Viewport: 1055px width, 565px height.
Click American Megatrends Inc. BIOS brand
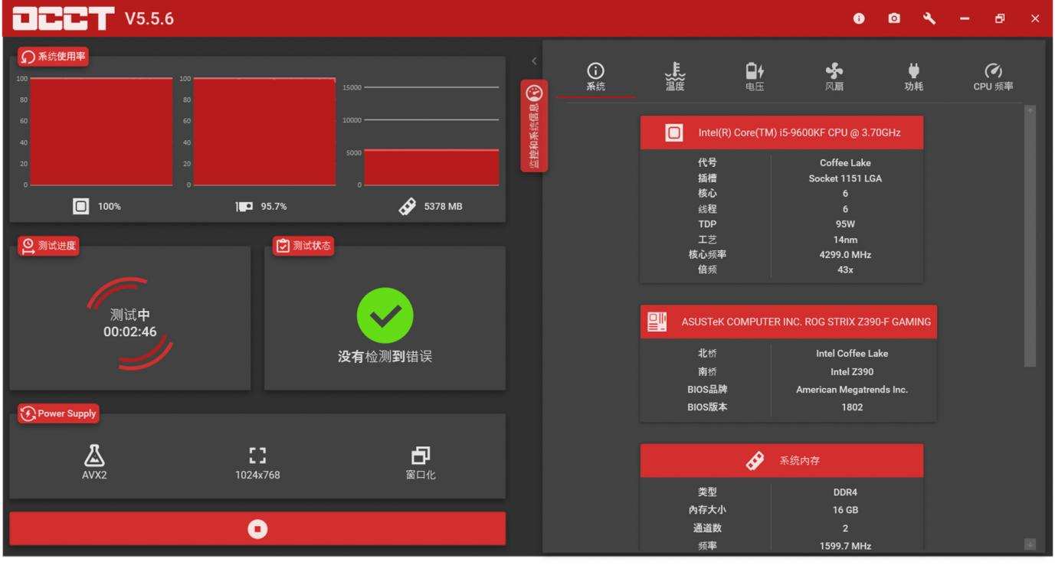(852, 390)
